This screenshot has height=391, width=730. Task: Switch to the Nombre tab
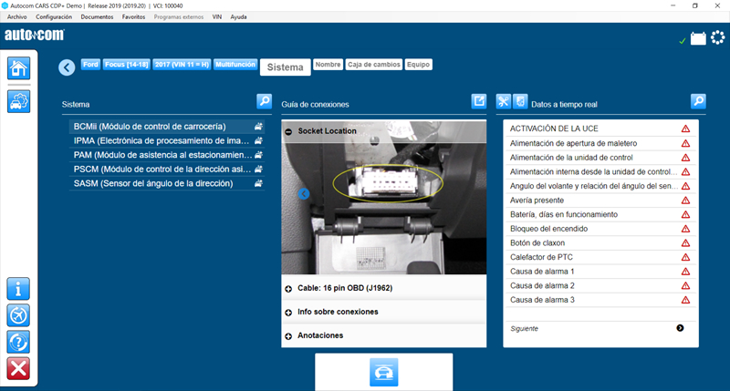[328, 65]
